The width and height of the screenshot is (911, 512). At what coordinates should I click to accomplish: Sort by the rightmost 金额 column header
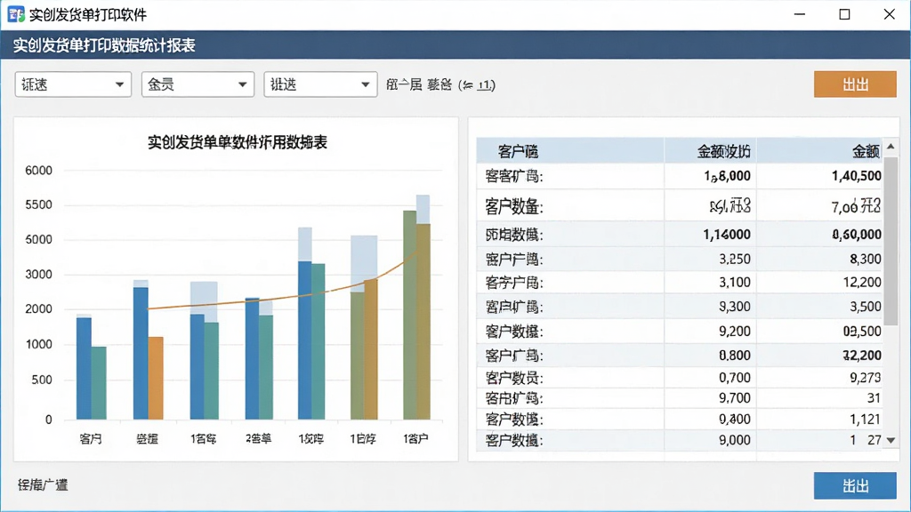866,151
